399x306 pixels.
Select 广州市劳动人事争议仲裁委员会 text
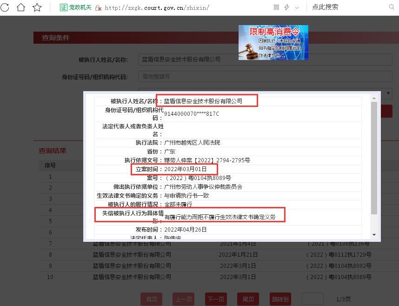[x=203, y=187]
